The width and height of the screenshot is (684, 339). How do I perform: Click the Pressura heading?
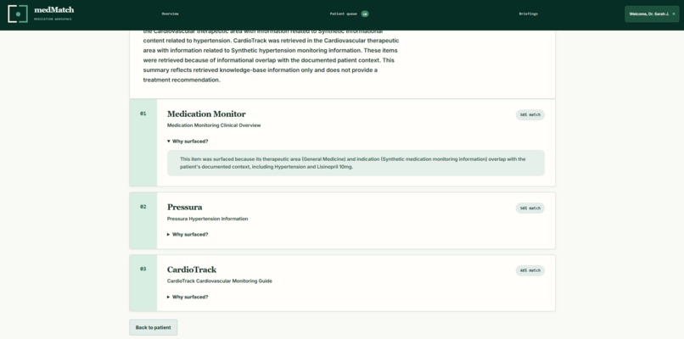pyautogui.click(x=184, y=207)
